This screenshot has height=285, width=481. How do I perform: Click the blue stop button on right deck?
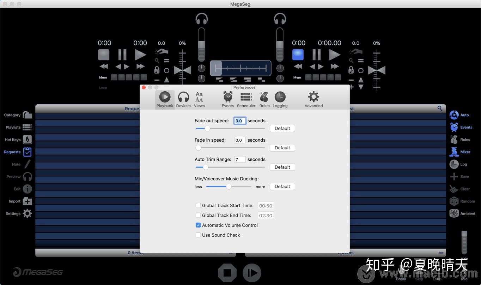298,55
